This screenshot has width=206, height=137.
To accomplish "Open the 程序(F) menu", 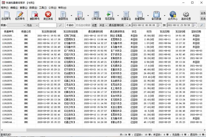I will point(5,8).
